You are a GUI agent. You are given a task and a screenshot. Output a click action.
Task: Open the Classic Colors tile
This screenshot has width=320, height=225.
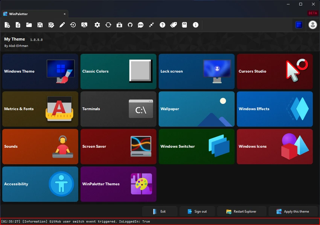pos(118,71)
